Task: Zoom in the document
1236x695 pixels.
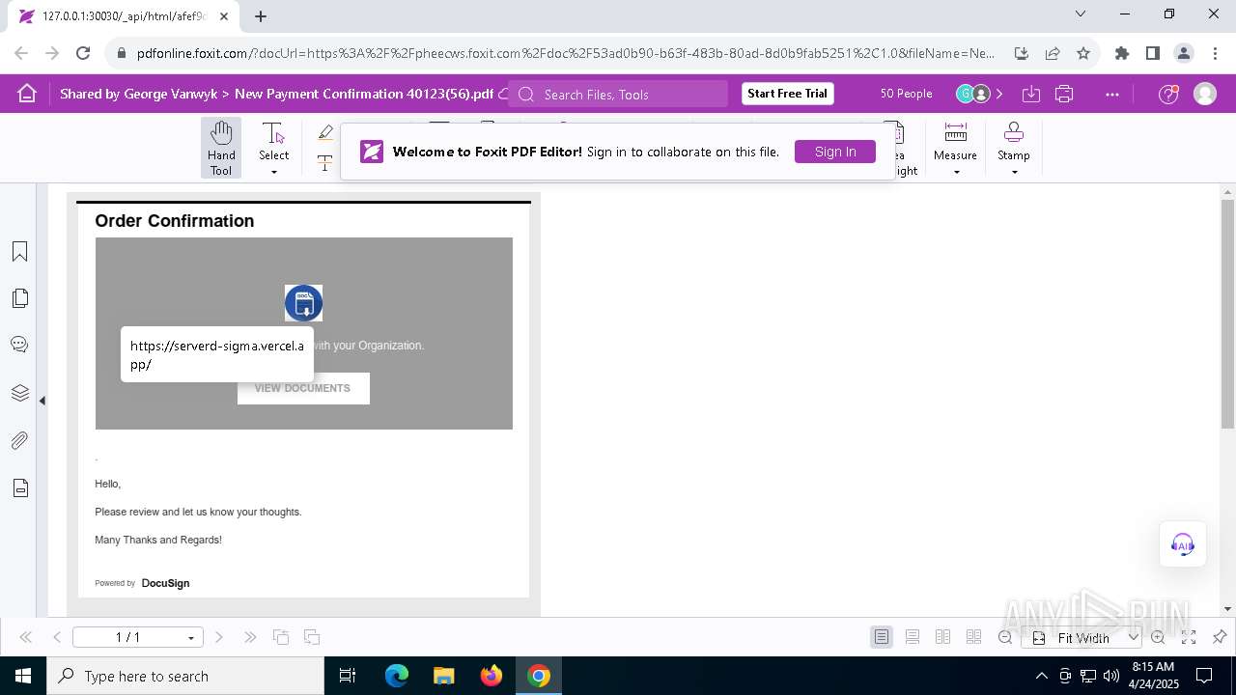Action: point(1158,637)
